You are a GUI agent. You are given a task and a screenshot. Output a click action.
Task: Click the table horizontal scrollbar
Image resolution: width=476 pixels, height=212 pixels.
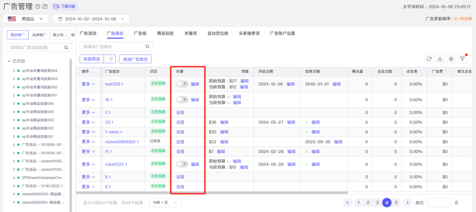[x=212, y=192]
